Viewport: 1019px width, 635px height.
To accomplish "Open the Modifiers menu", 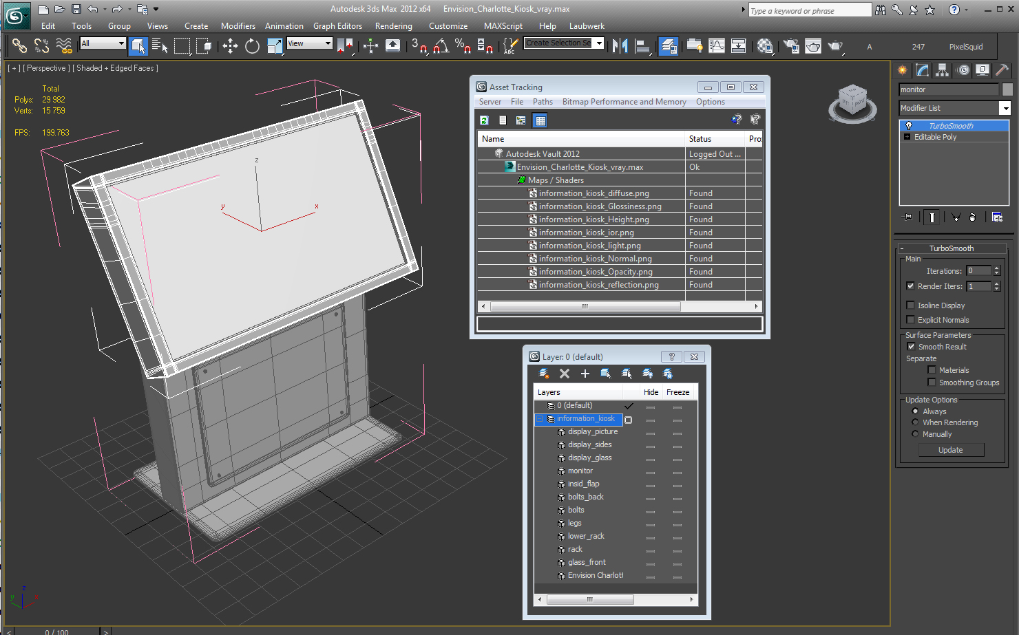I will click(238, 26).
